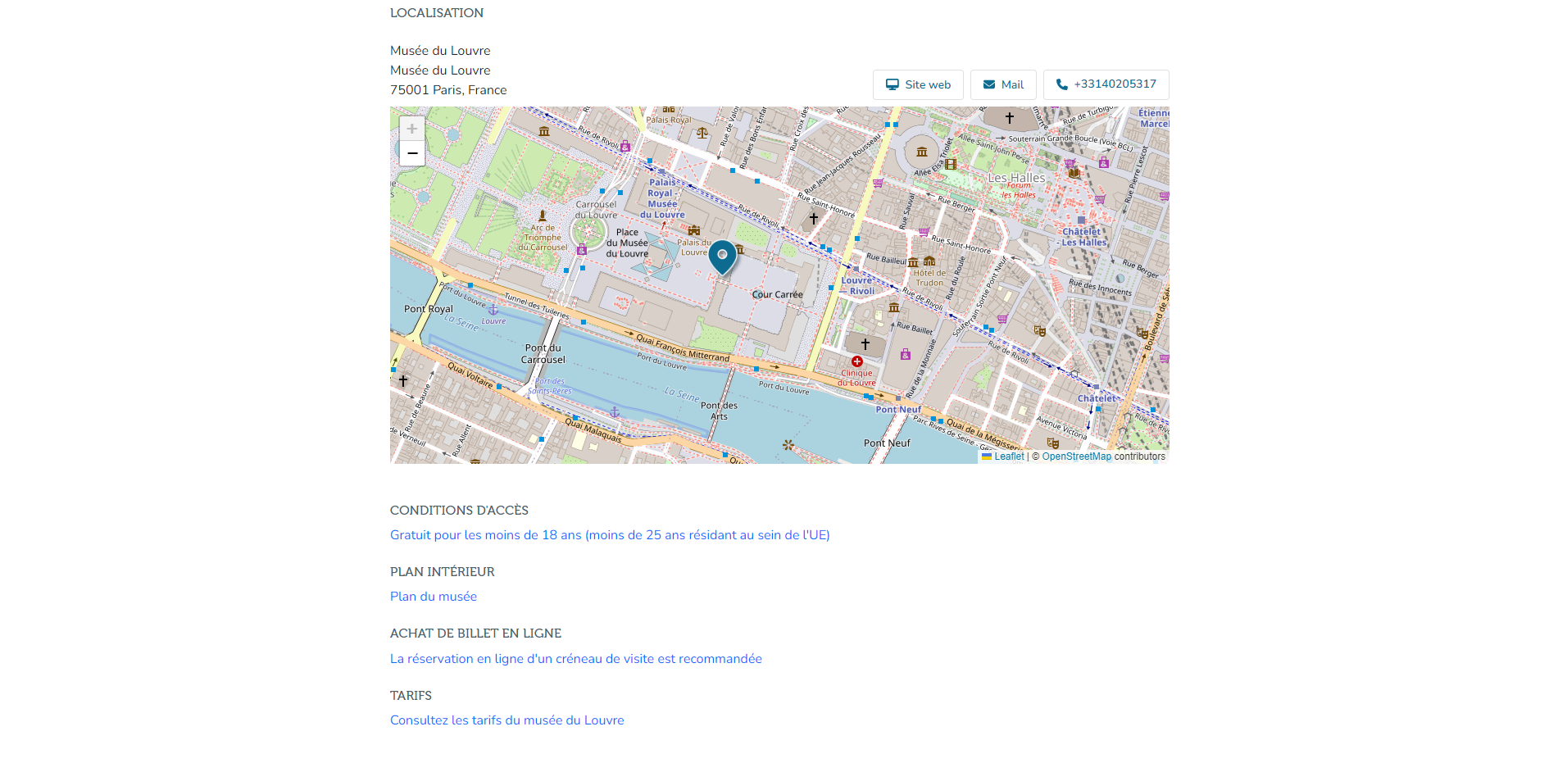1558x763 pixels.
Task: Click the Cour Carrée map label
Action: coord(778,294)
